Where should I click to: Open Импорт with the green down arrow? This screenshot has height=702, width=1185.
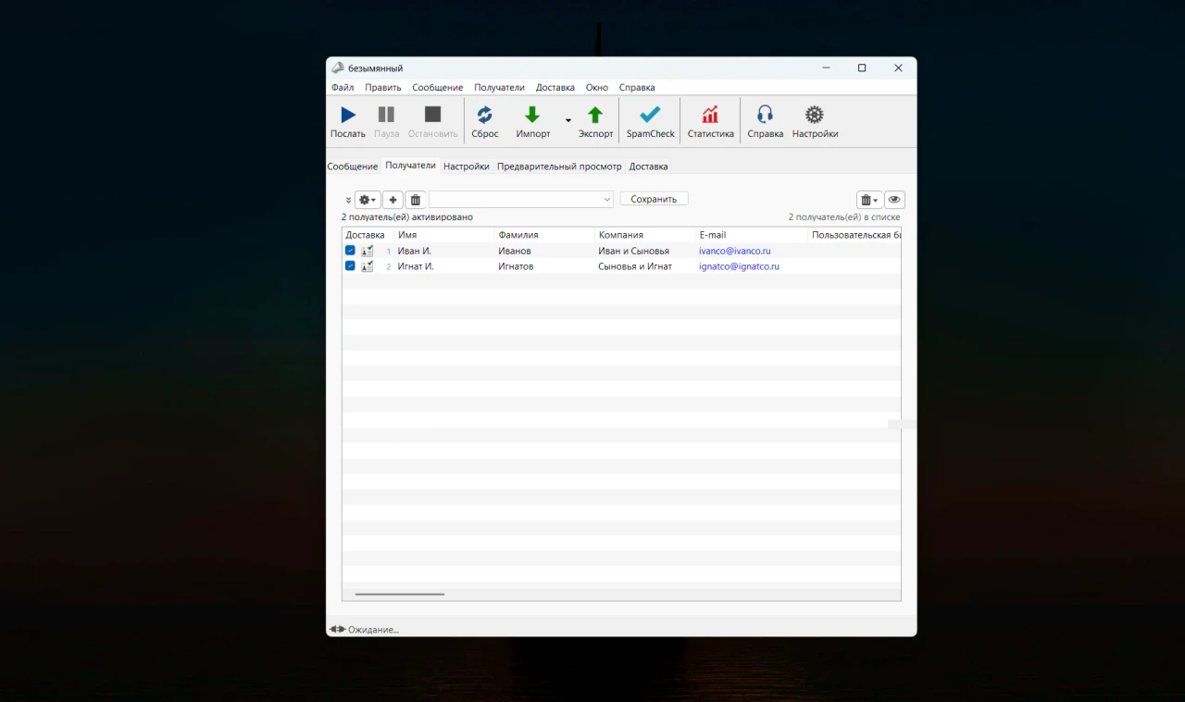[532, 115]
